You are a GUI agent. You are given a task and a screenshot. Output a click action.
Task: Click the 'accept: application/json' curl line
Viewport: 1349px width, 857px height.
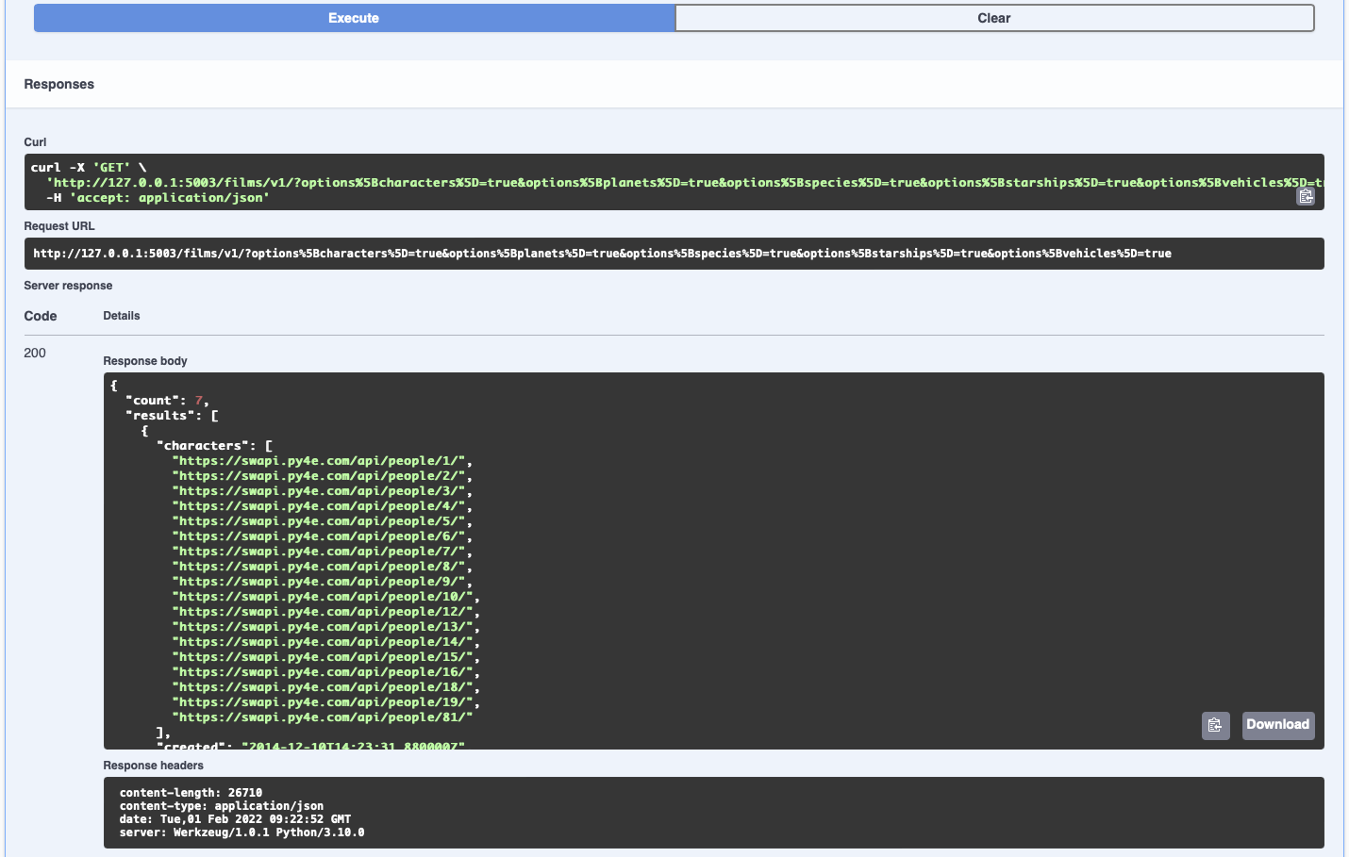(x=158, y=198)
